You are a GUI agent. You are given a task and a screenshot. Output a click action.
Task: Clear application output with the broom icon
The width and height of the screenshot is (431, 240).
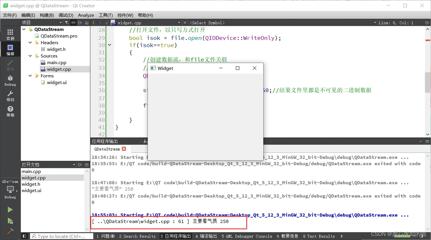point(145,141)
